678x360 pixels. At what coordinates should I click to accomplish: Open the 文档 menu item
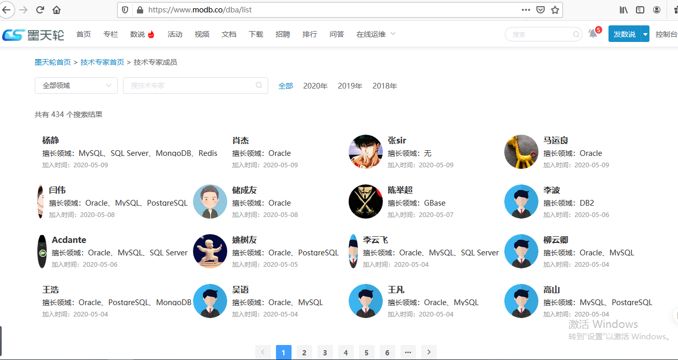(229, 34)
